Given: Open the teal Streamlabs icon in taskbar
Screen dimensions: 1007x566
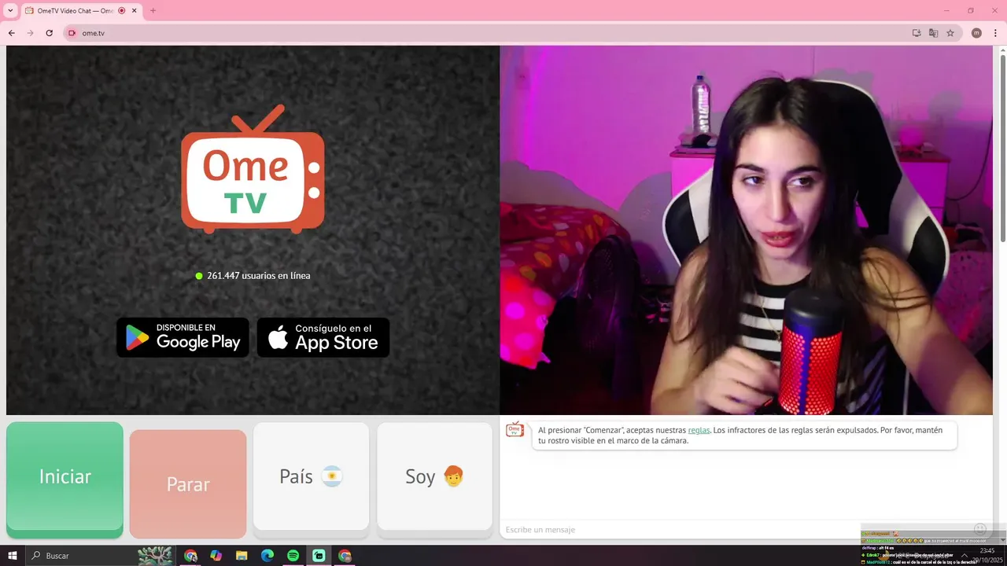Looking at the screenshot, I should tap(319, 556).
